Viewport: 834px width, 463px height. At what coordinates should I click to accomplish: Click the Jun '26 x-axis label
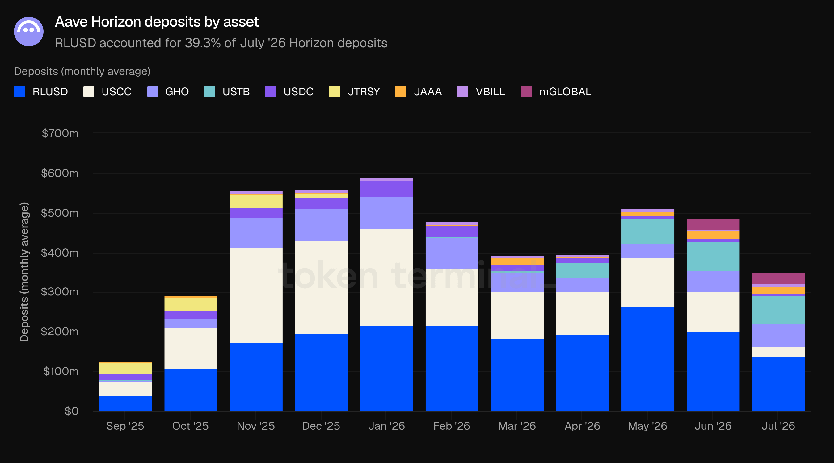713,426
